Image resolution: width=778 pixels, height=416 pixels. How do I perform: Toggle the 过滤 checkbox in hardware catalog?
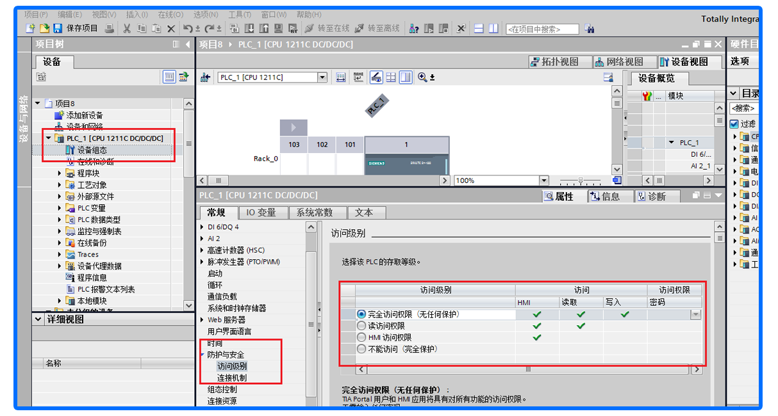[734, 124]
